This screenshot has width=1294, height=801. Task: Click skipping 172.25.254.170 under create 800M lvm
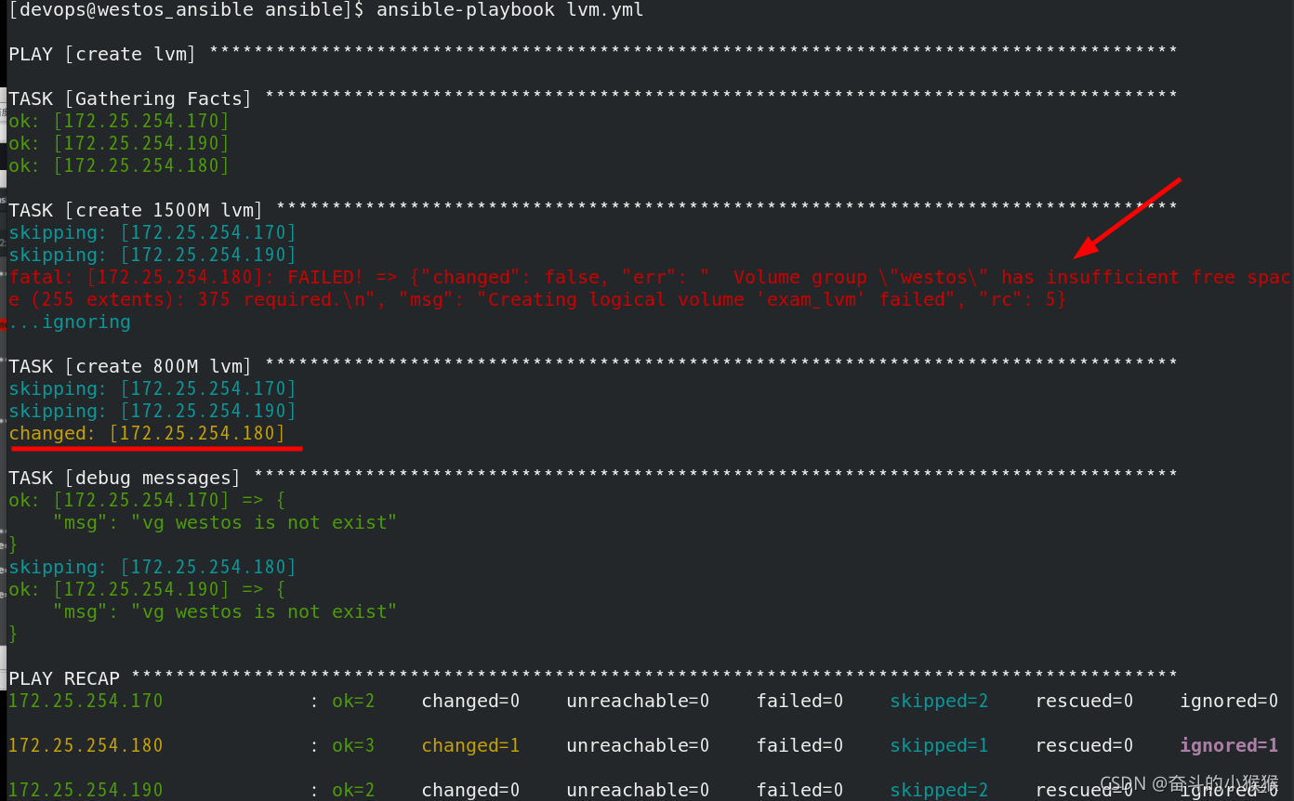pos(152,389)
